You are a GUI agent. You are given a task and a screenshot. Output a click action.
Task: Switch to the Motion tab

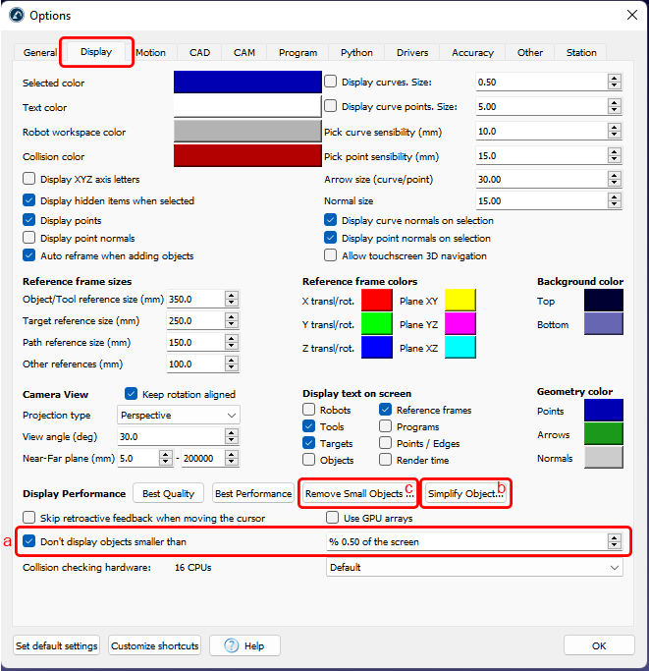click(x=151, y=53)
